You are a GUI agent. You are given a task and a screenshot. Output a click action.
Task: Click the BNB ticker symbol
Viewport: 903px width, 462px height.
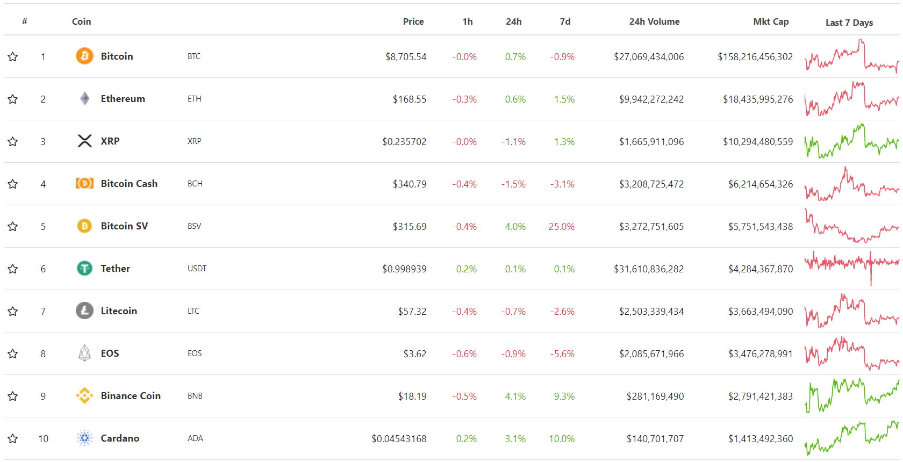[195, 395]
